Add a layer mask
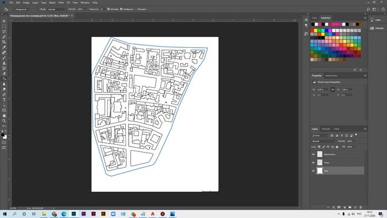 click(x=339, y=207)
